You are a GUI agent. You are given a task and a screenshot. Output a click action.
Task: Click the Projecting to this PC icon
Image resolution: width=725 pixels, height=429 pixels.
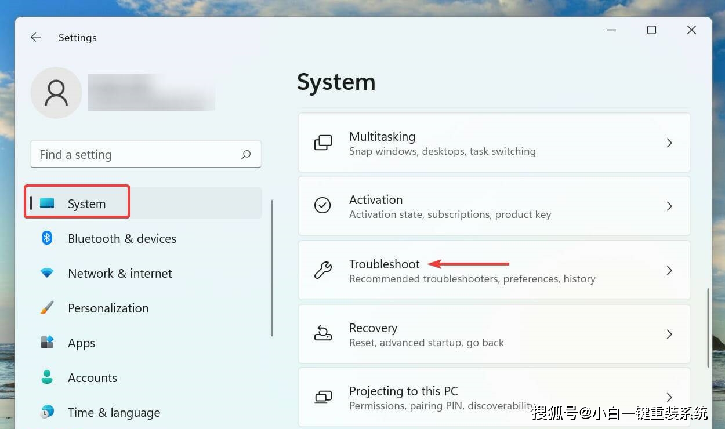point(323,397)
